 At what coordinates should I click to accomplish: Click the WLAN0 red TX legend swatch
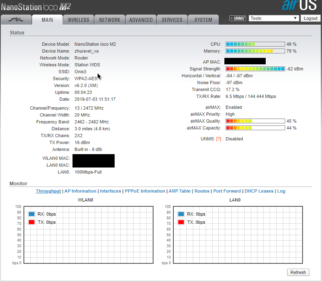32,222
